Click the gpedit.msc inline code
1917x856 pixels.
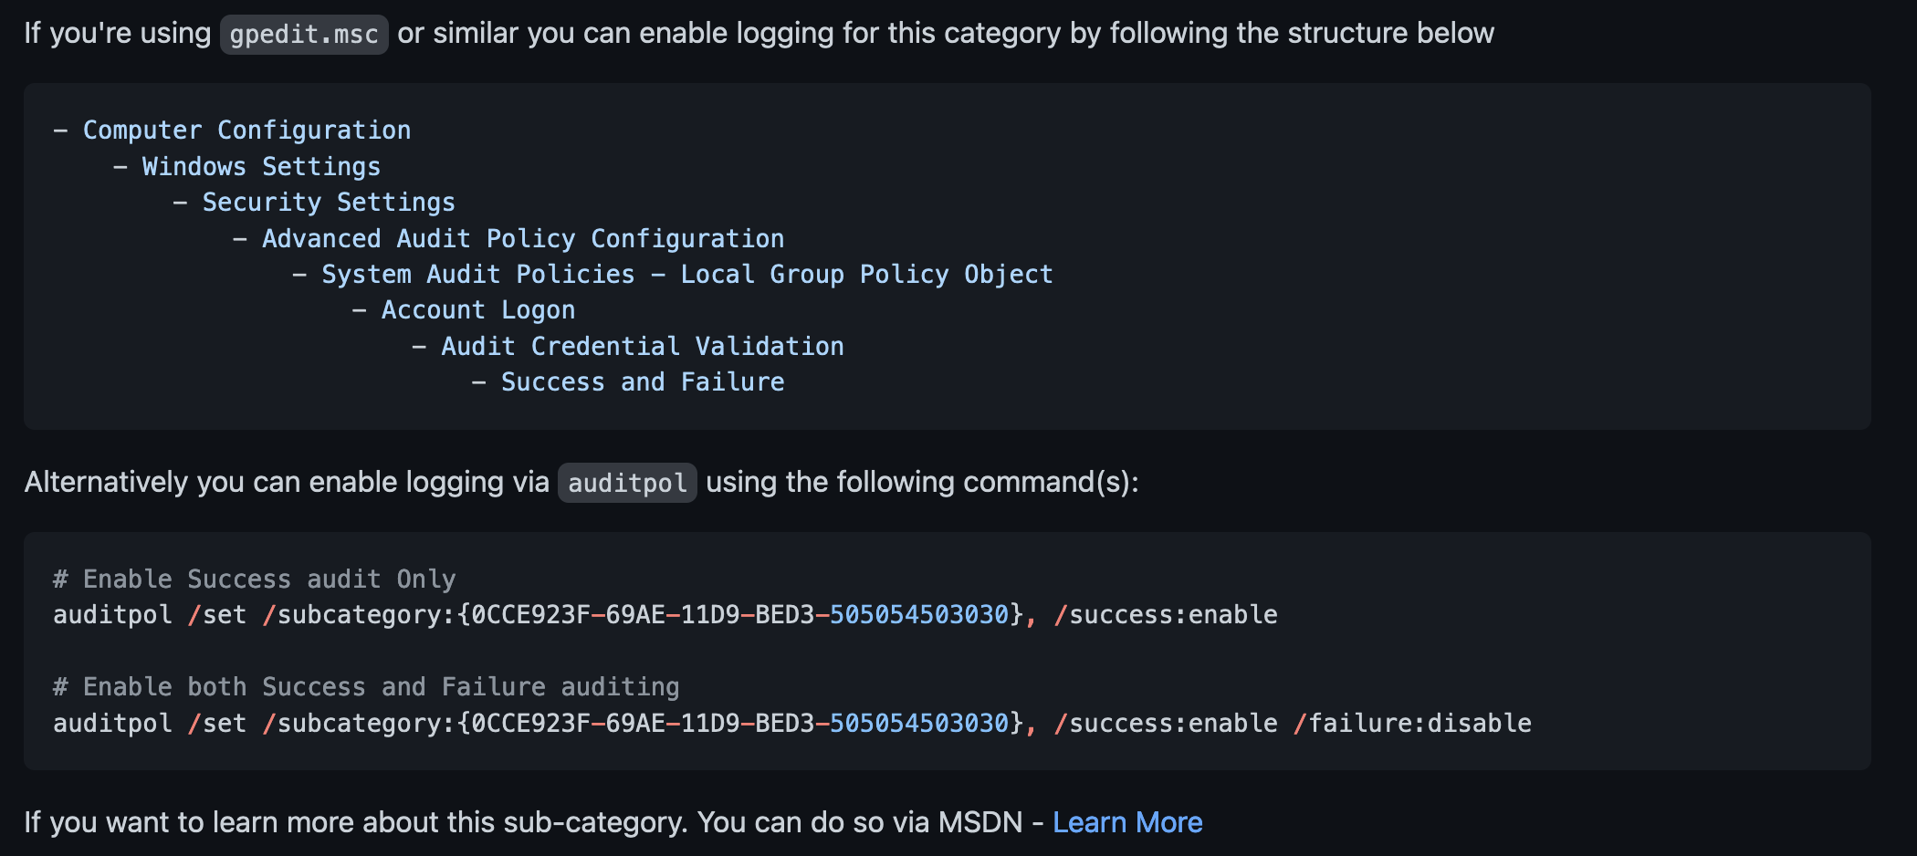(x=304, y=35)
